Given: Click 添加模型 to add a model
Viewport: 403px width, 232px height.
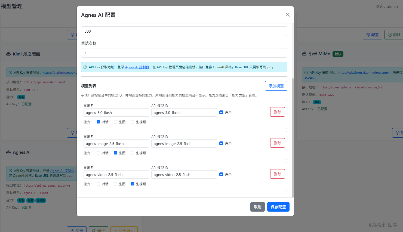Looking at the screenshot, I should [276, 86].
